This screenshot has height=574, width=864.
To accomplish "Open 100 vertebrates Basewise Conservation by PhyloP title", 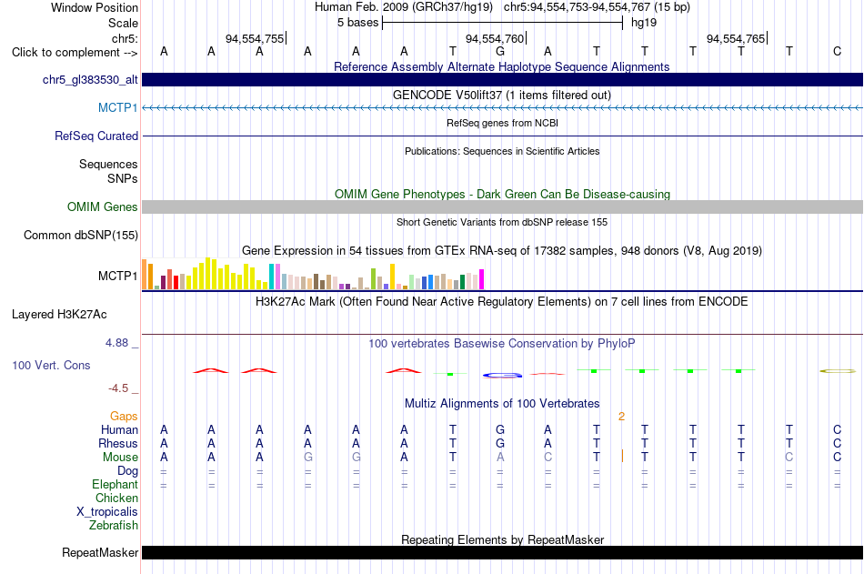I will (501, 344).
